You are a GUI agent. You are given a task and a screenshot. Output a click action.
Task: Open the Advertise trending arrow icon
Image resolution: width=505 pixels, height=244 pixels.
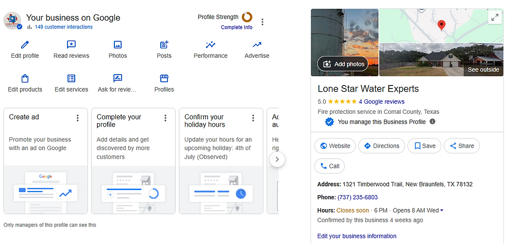257,44
